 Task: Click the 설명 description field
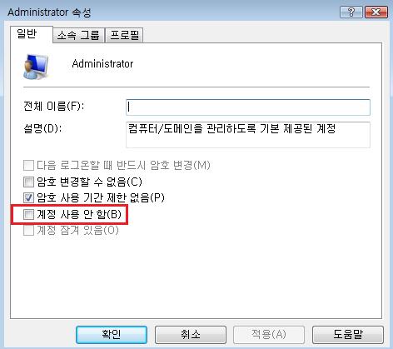pos(248,135)
